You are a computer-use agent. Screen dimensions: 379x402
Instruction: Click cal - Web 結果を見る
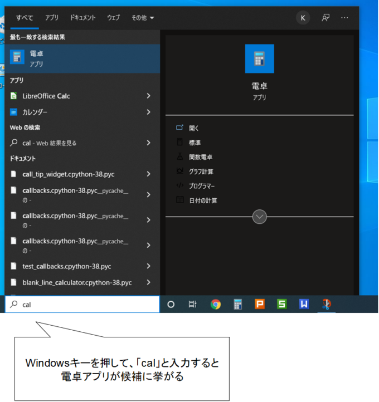click(50, 143)
